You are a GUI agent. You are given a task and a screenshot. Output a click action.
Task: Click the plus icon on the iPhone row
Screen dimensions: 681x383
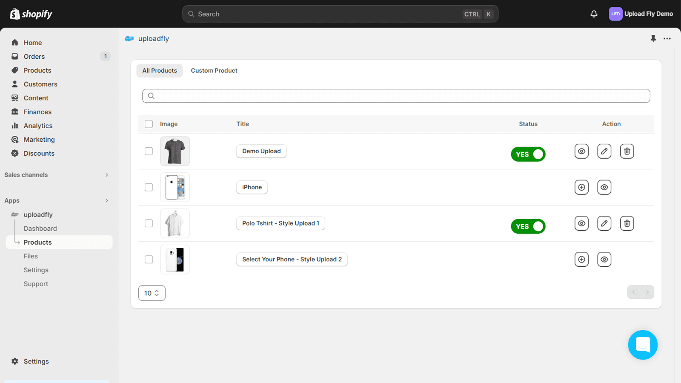[x=581, y=187]
